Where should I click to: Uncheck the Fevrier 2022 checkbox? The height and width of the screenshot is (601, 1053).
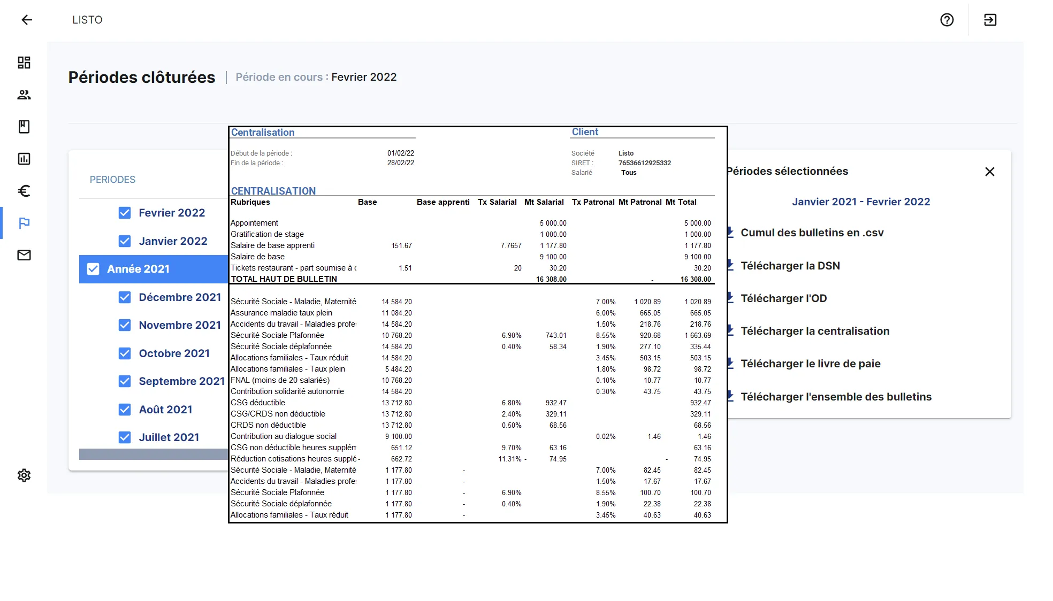(125, 213)
